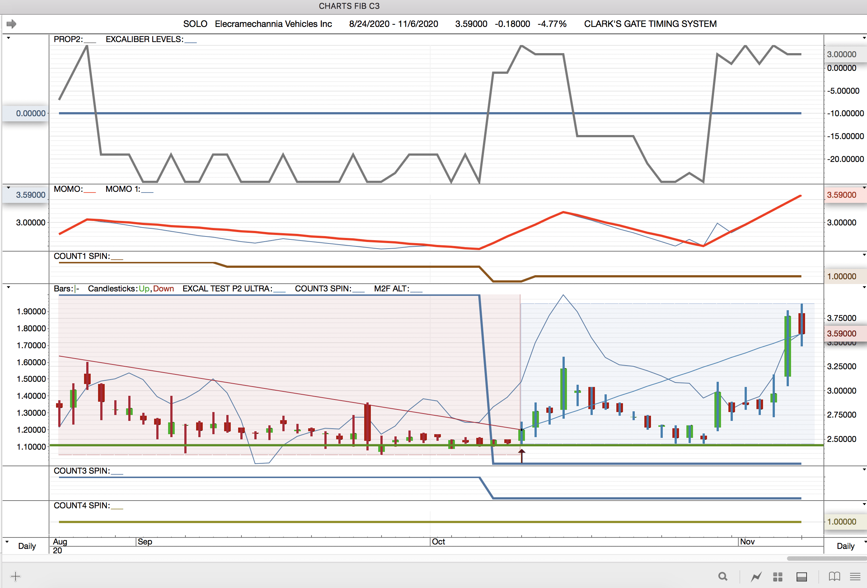867x588 pixels.
Task: Click the plus add icon
Action: [15, 577]
